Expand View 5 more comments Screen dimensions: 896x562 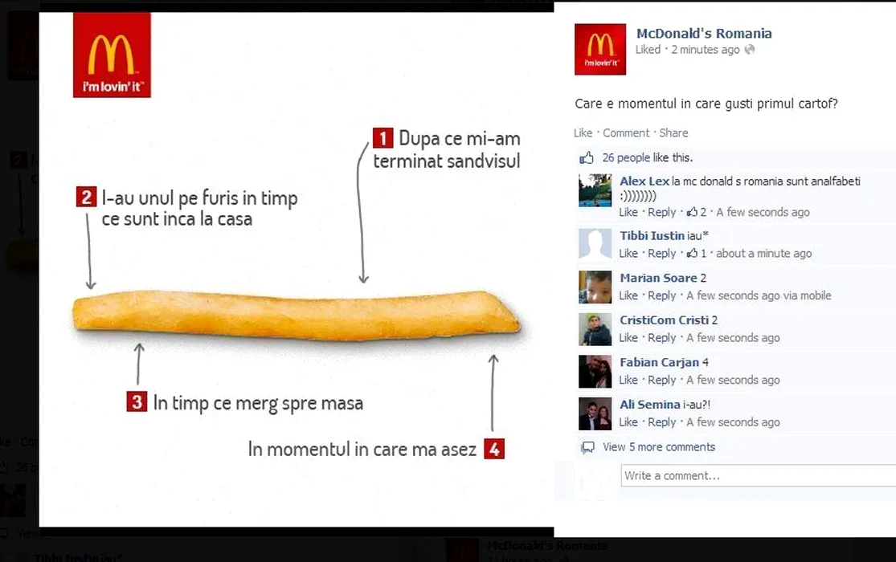click(x=659, y=446)
